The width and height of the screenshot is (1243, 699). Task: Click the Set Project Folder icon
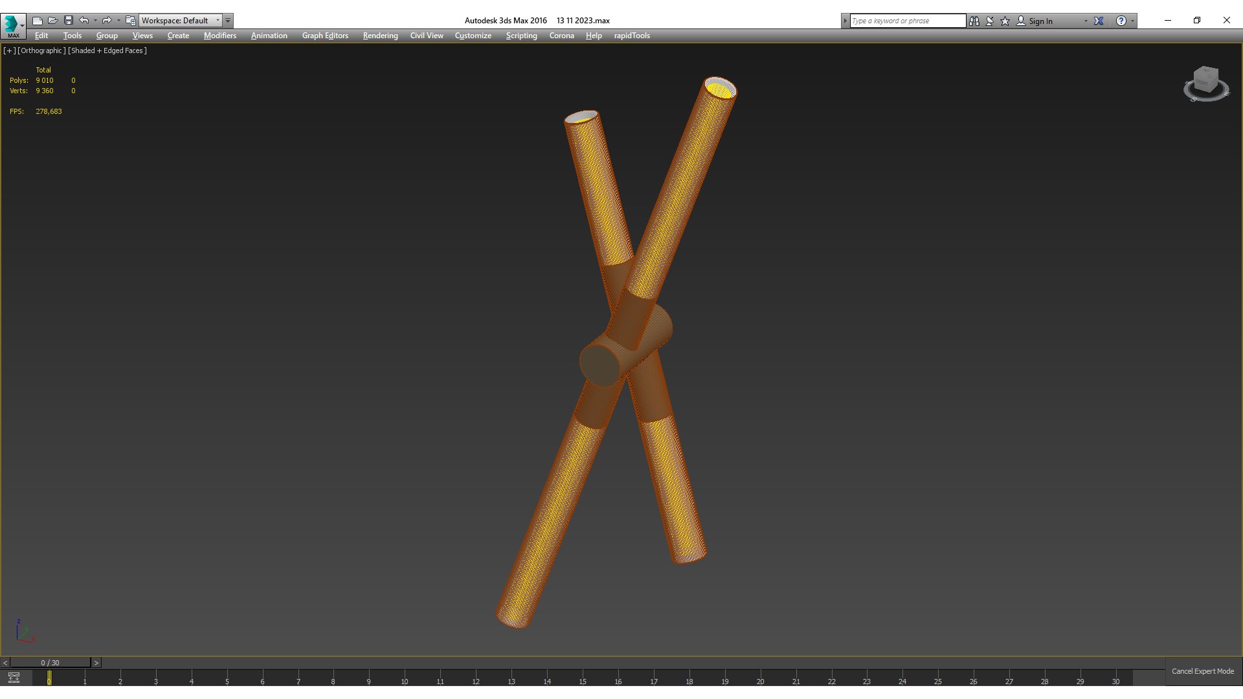pos(131,21)
